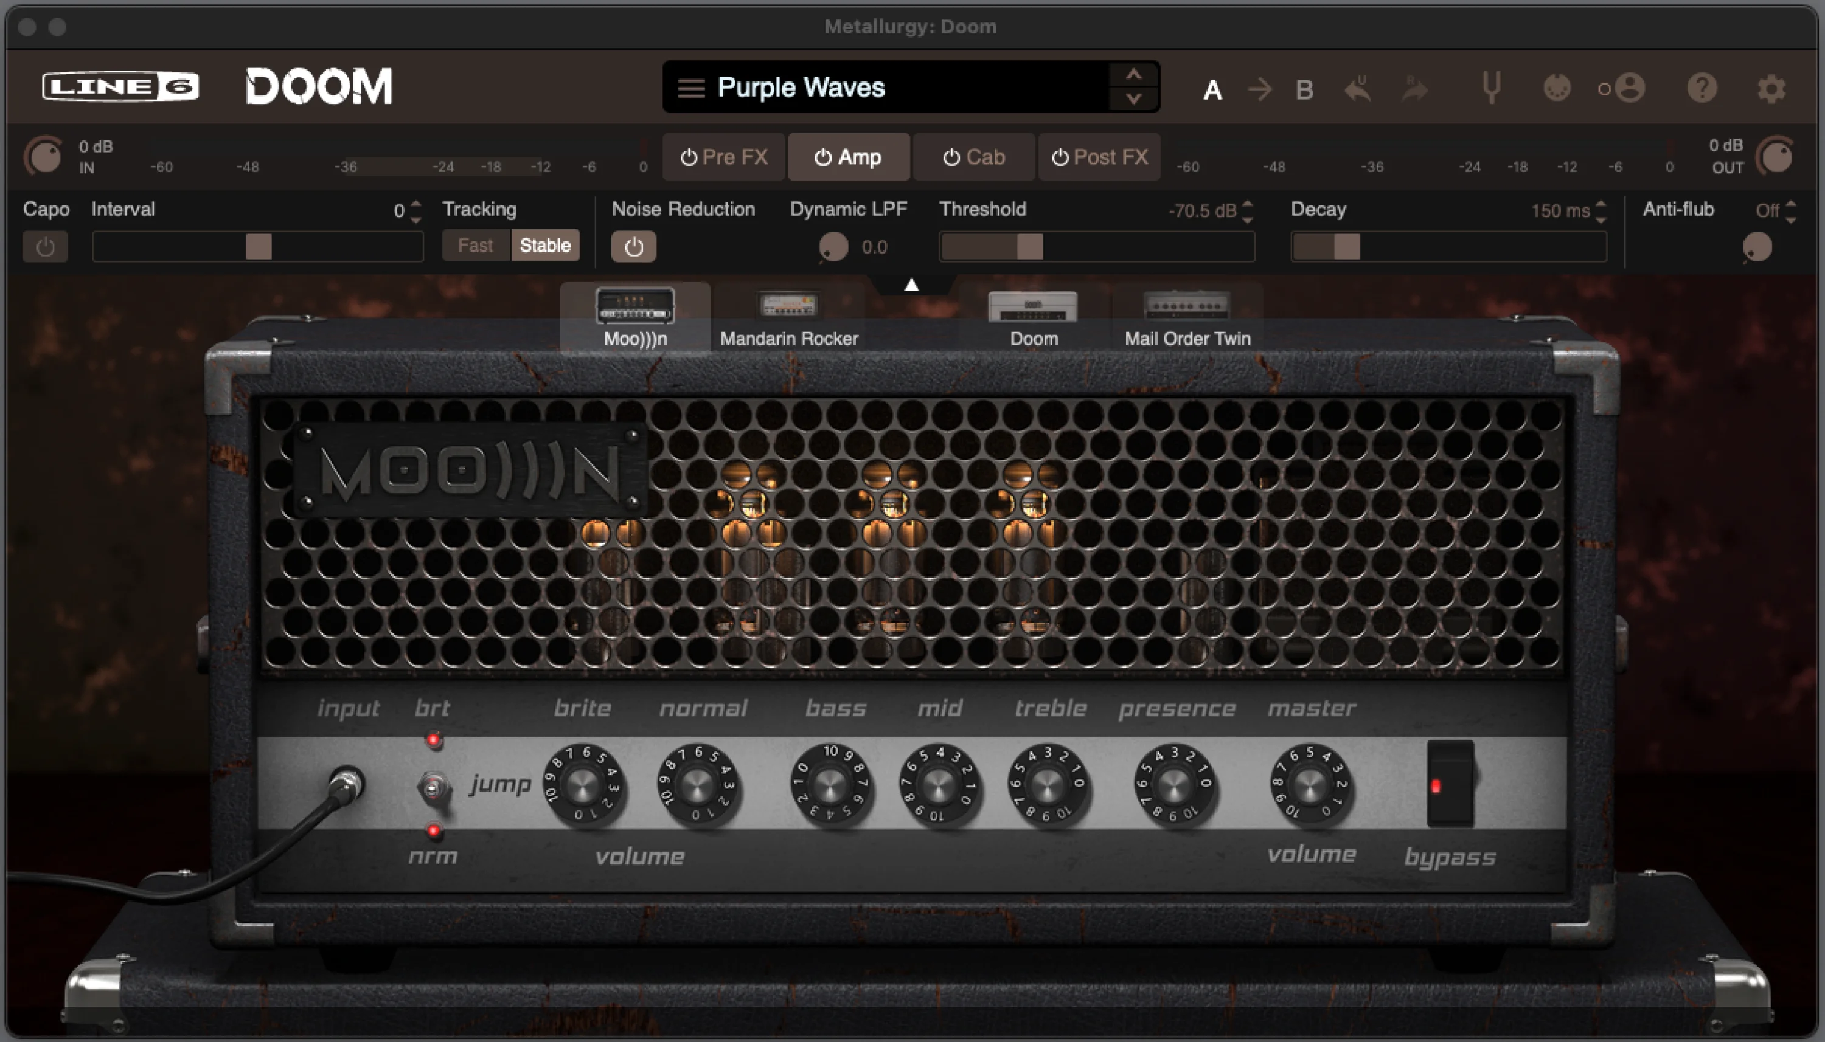This screenshot has height=1042, width=1825.
Task: Open the Purple Waves preset dropdown
Action: pyautogui.click(x=911, y=88)
